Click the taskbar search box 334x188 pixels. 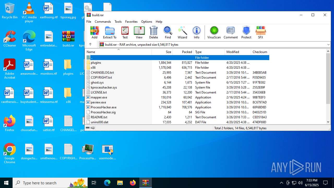pyautogui.click(x=50, y=183)
